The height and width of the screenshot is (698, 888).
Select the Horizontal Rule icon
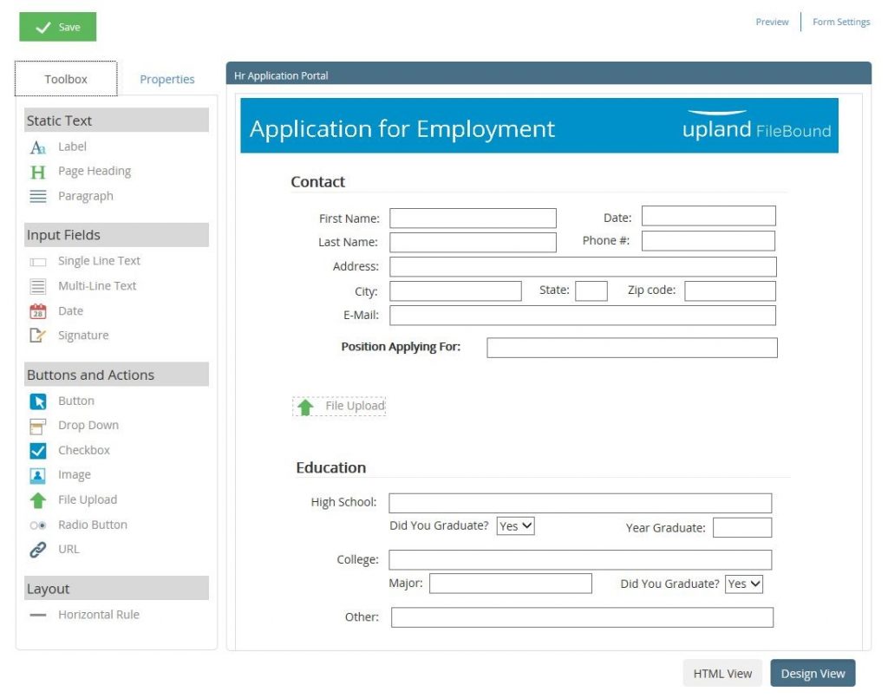pyautogui.click(x=37, y=615)
